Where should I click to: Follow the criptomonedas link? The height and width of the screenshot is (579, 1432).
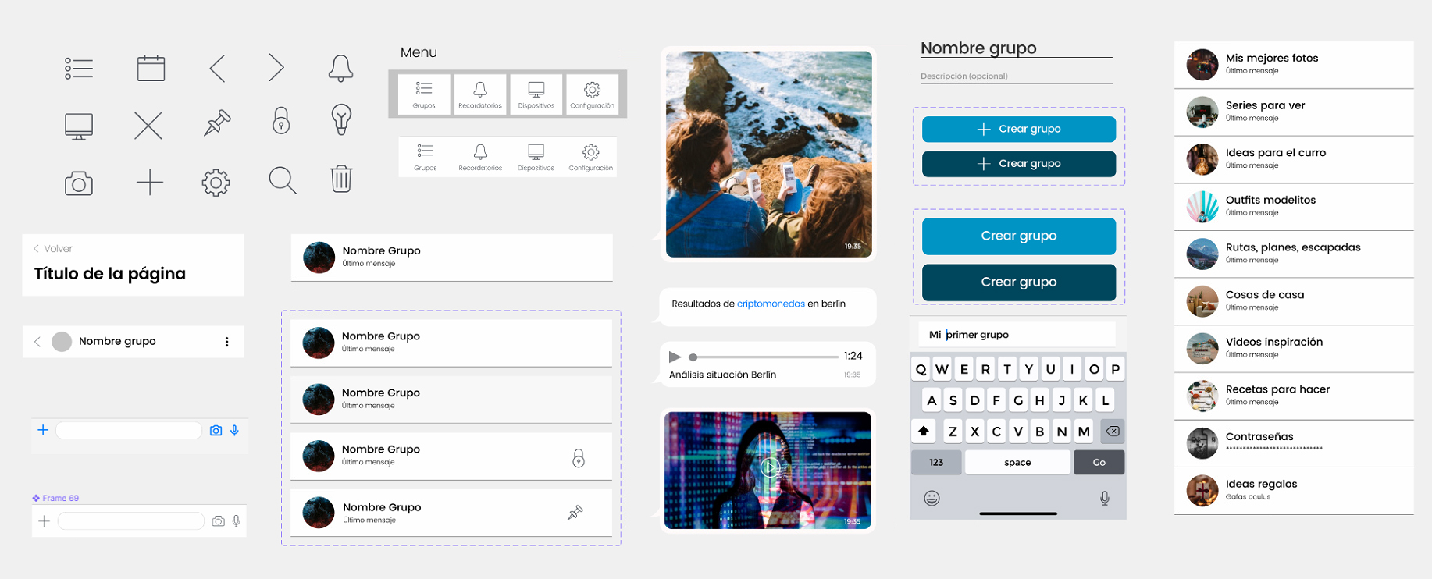[x=771, y=304]
